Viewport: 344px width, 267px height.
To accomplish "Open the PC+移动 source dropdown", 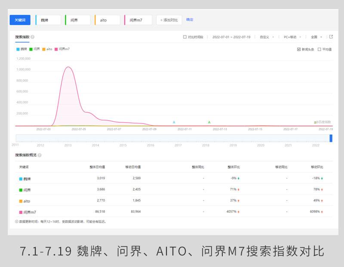I will (292, 37).
